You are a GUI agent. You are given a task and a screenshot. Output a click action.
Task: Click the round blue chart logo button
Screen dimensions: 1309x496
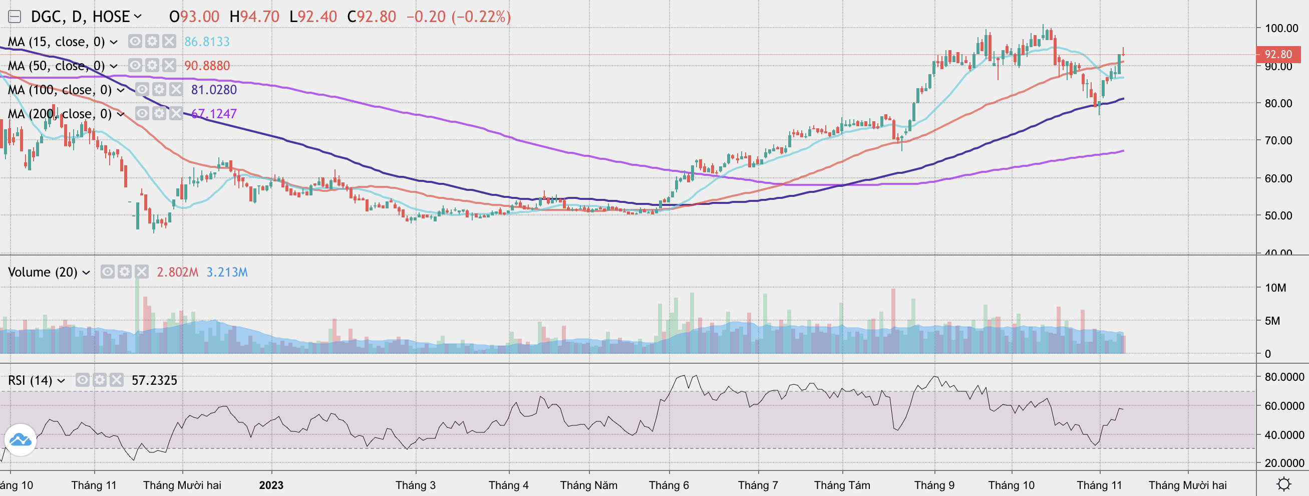pyautogui.click(x=21, y=439)
